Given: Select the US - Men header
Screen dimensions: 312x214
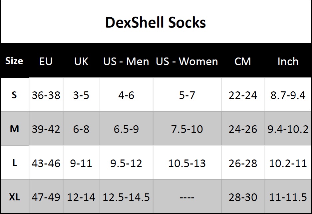Looking at the screenshot, I should click(126, 61).
